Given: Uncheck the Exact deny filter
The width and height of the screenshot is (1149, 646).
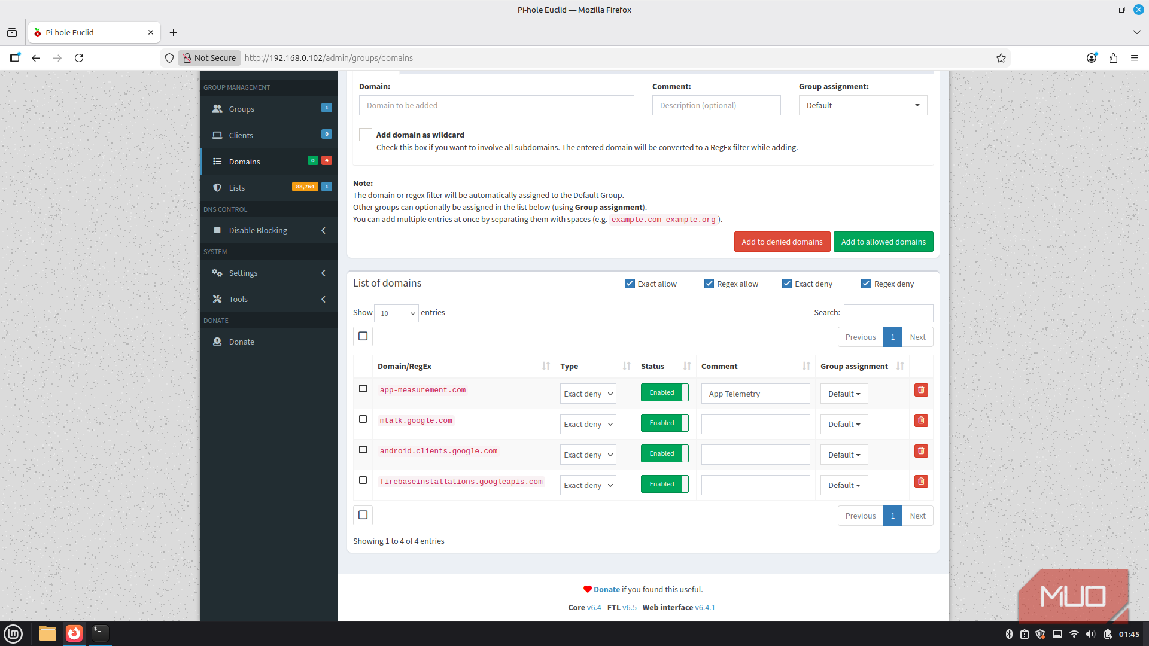Looking at the screenshot, I should tap(787, 284).
